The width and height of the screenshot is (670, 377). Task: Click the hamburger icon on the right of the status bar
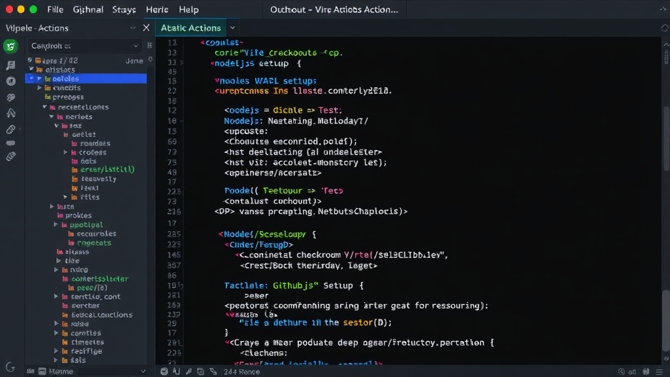(660, 372)
